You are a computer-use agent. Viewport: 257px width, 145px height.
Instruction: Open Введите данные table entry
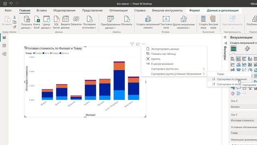[65, 23]
